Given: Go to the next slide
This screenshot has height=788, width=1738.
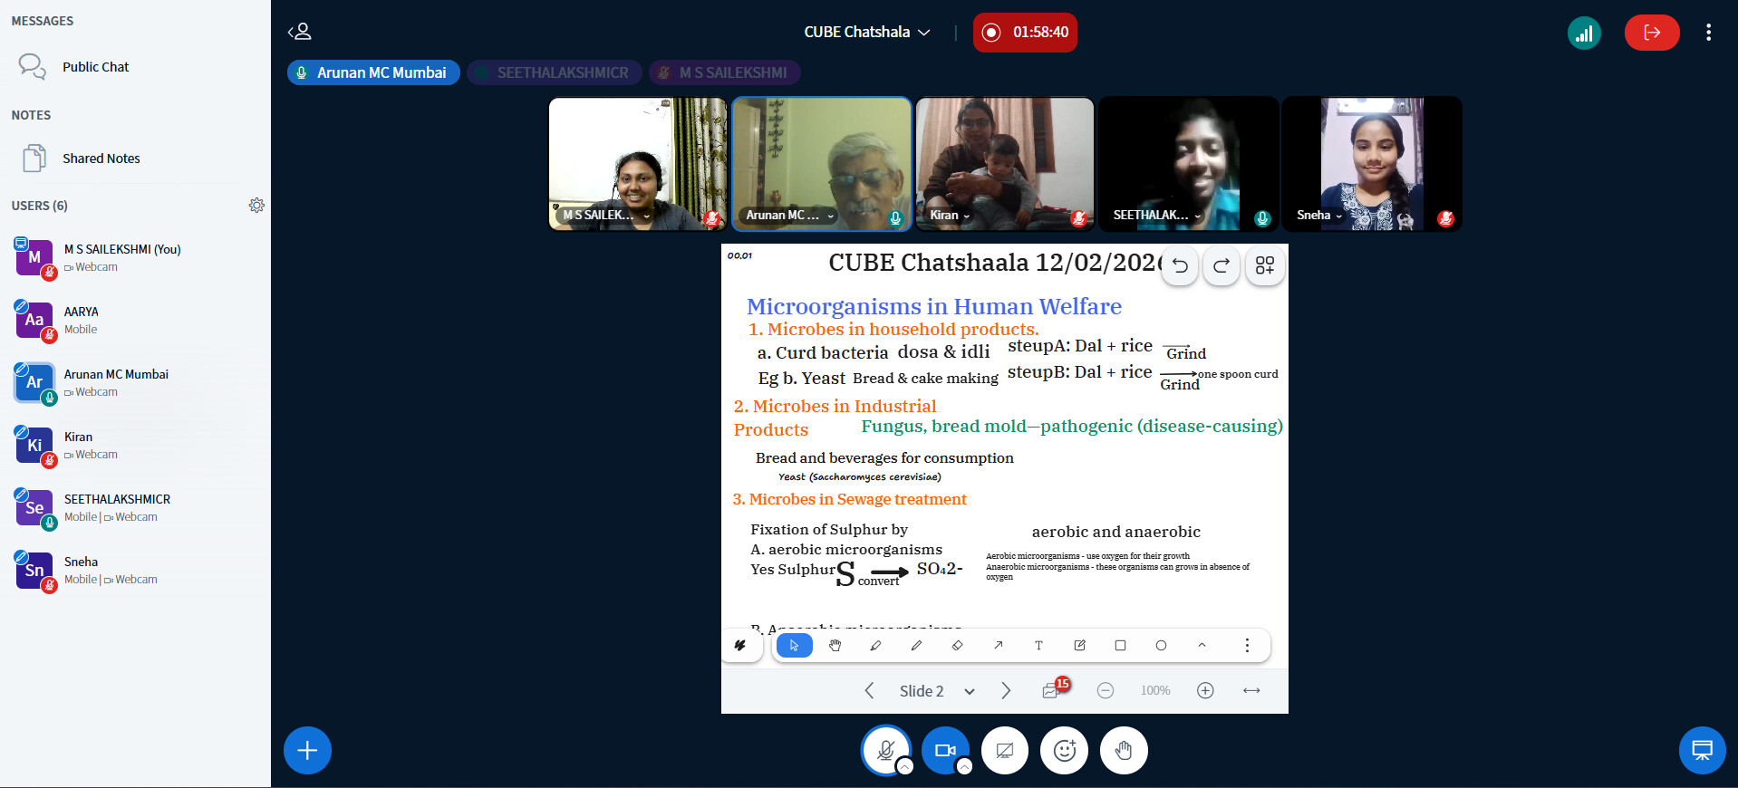Looking at the screenshot, I should [x=1006, y=691].
